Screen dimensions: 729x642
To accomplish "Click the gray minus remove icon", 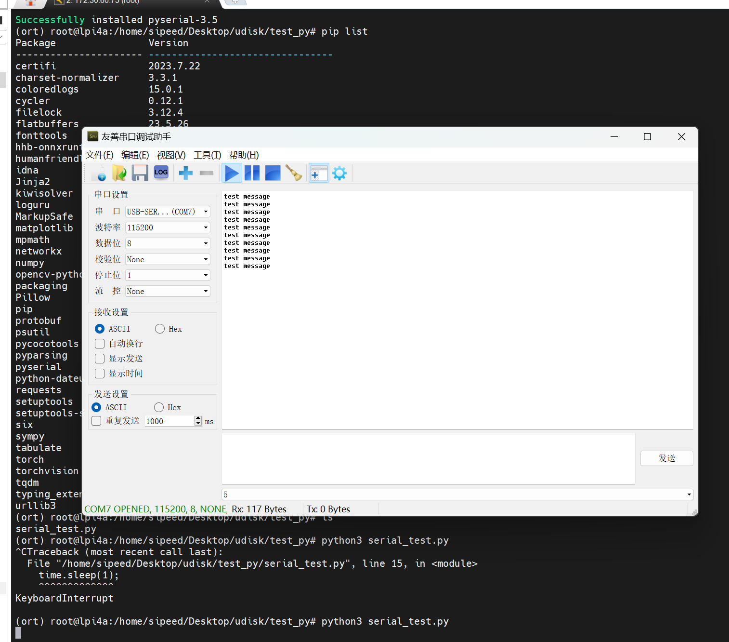I will 207,173.
